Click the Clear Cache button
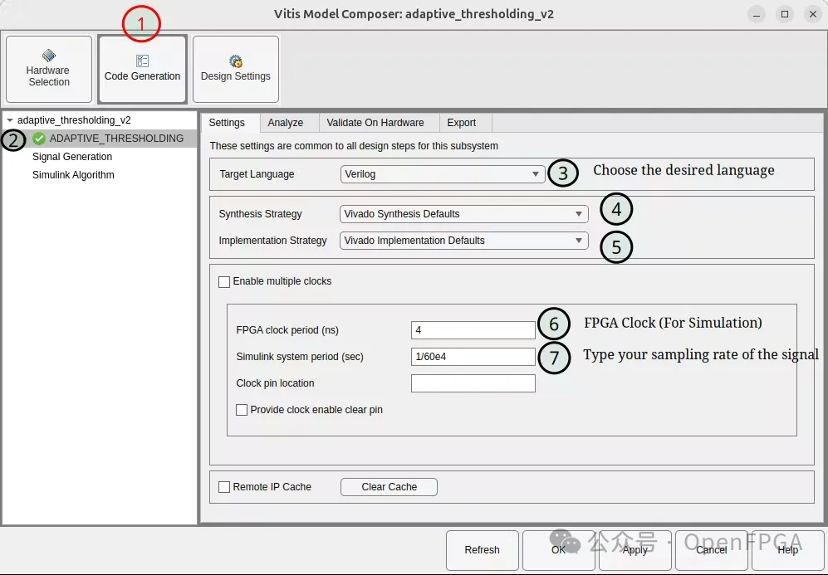This screenshot has height=575, width=828. pos(389,487)
